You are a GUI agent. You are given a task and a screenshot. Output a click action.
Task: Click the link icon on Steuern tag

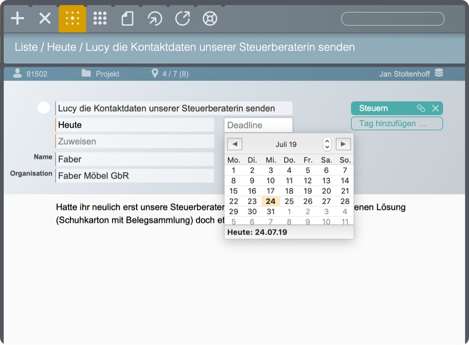[x=421, y=108]
